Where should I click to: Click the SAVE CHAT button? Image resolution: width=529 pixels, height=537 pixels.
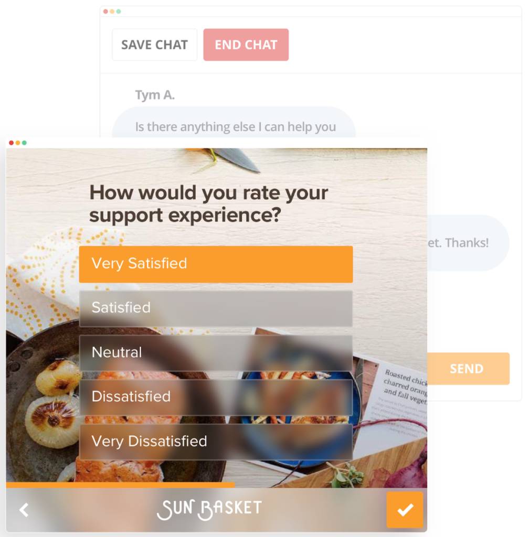point(154,45)
